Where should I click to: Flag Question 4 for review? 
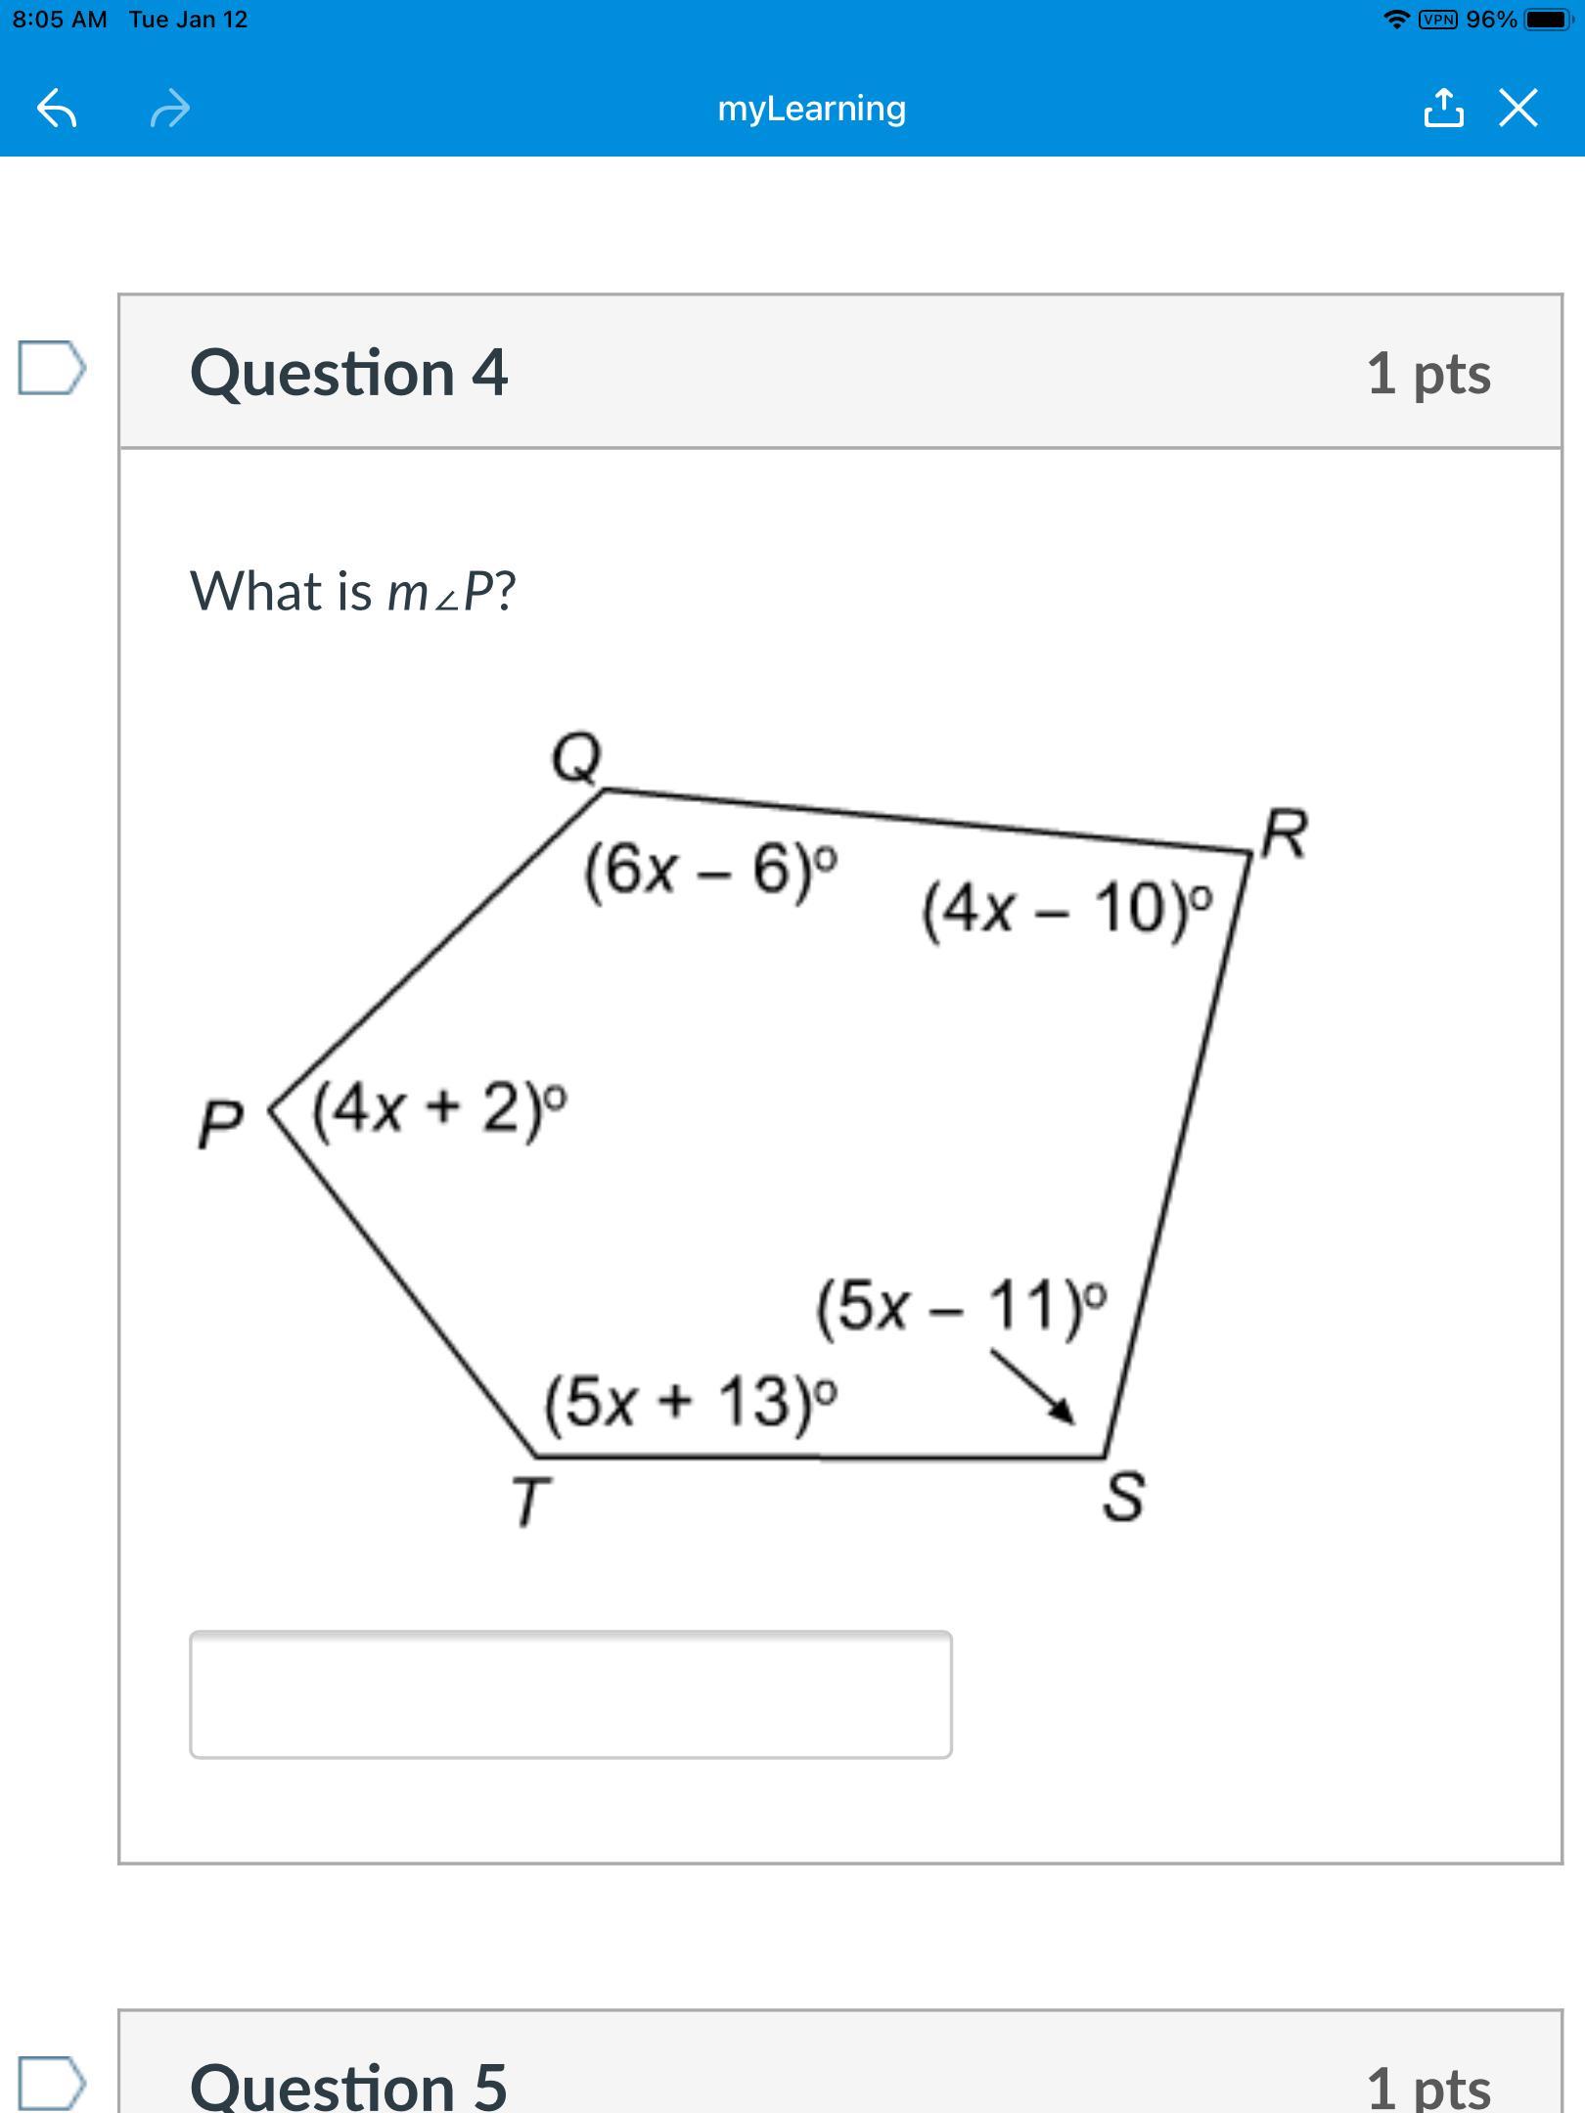click(x=51, y=369)
